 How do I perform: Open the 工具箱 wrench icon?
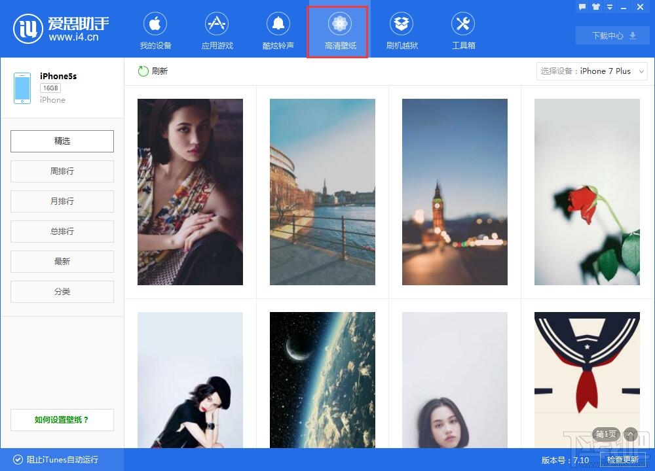pyautogui.click(x=463, y=24)
